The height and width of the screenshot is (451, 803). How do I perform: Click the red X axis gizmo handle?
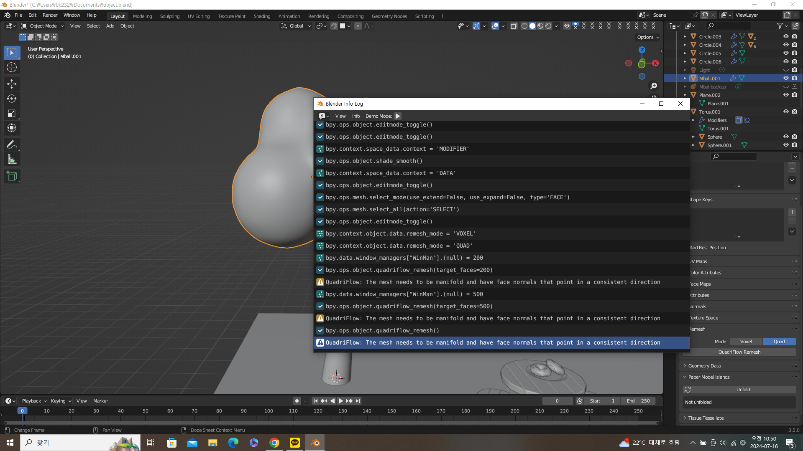click(x=655, y=63)
